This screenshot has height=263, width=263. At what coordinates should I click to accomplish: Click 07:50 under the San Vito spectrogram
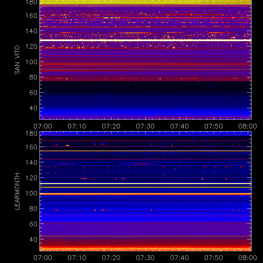pos(214,126)
